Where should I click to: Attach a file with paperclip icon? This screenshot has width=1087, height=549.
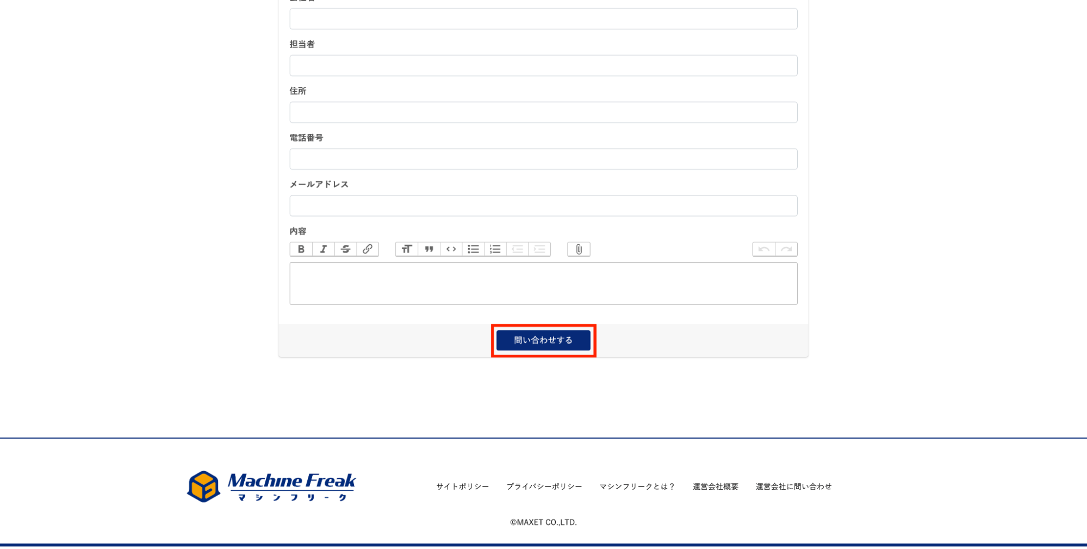(x=579, y=249)
